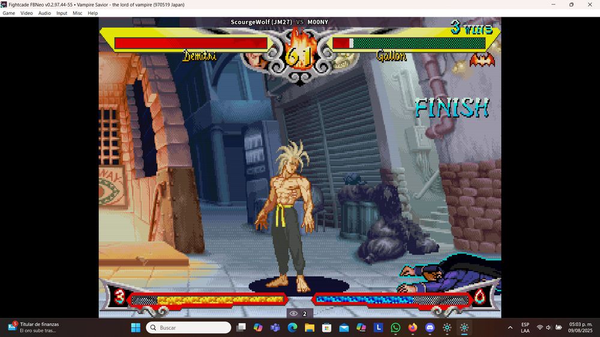The image size is (600, 337).
Task: Open Microsoft Edge browser
Action: [292, 327]
